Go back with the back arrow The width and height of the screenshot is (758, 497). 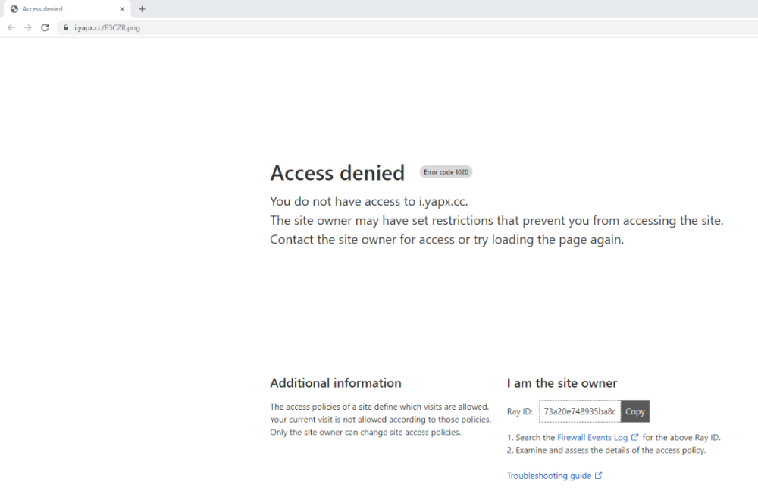(11, 27)
